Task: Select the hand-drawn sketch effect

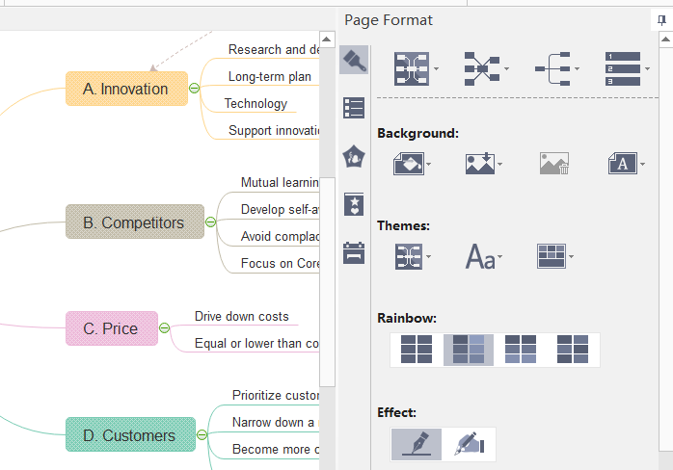Action: (x=470, y=444)
